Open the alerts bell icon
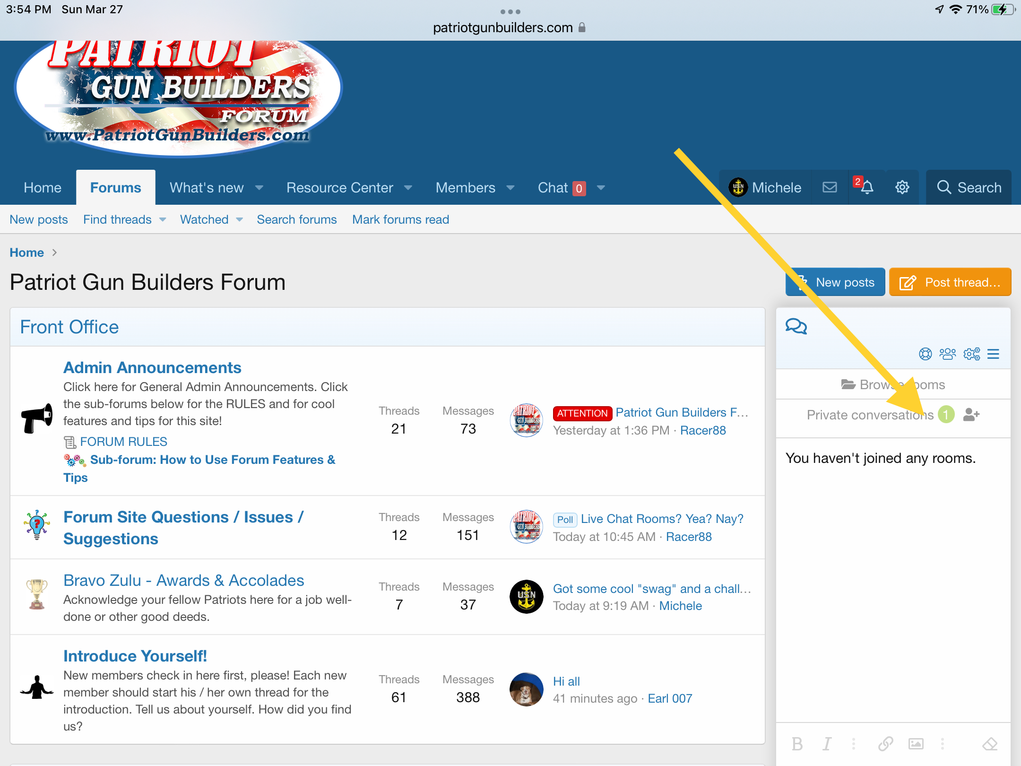Image resolution: width=1021 pixels, height=766 pixels. pos(866,188)
